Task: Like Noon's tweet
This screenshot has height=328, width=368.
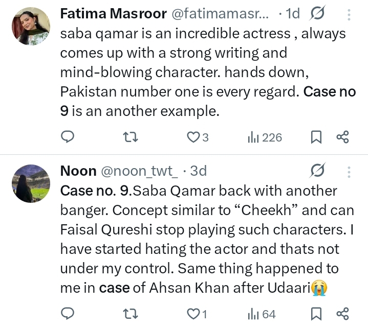Action: coord(192,313)
